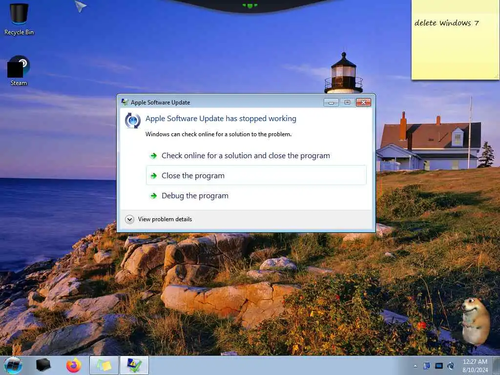Open the black box app pinned to the taskbar
The width and height of the screenshot is (500, 375).
click(43, 365)
